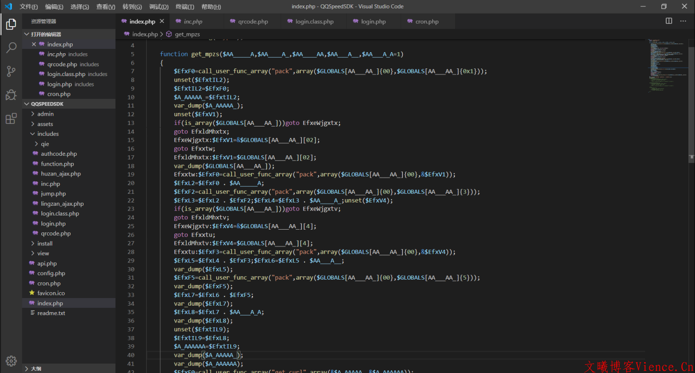Open the 调试(D) menu

159,7
